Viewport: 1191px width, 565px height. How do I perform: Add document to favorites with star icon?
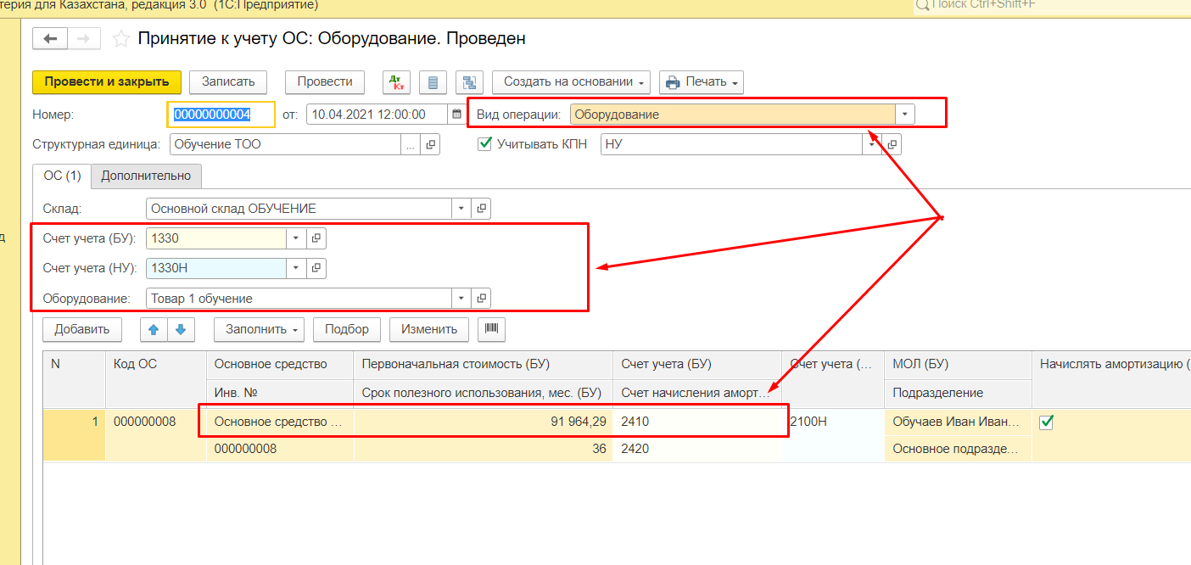[x=121, y=39]
